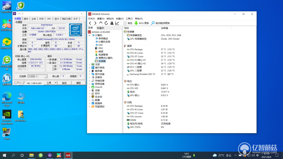Open the colorful pinwheel taskbar icon
The height and width of the screenshot is (159, 283).
[x=59, y=155]
